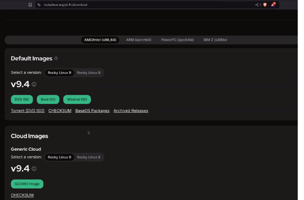Select Rocky Linux 9 under Default Images
Image resolution: width=304 pixels, height=200 pixels.
59,73
